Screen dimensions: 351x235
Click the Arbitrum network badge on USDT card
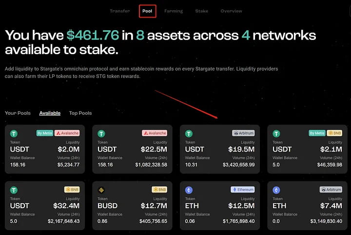click(243, 133)
